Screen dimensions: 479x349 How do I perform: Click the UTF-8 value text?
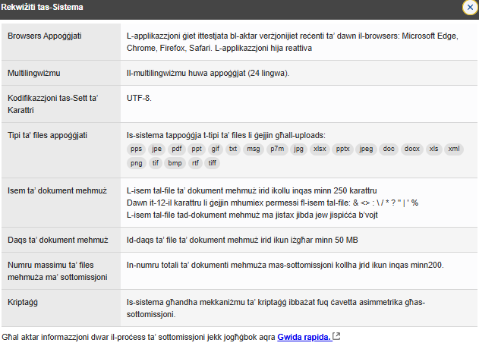pyautogui.click(x=139, y=98)
